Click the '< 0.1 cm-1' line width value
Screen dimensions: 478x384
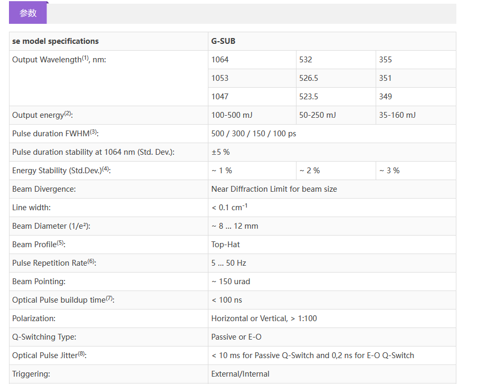230,208
